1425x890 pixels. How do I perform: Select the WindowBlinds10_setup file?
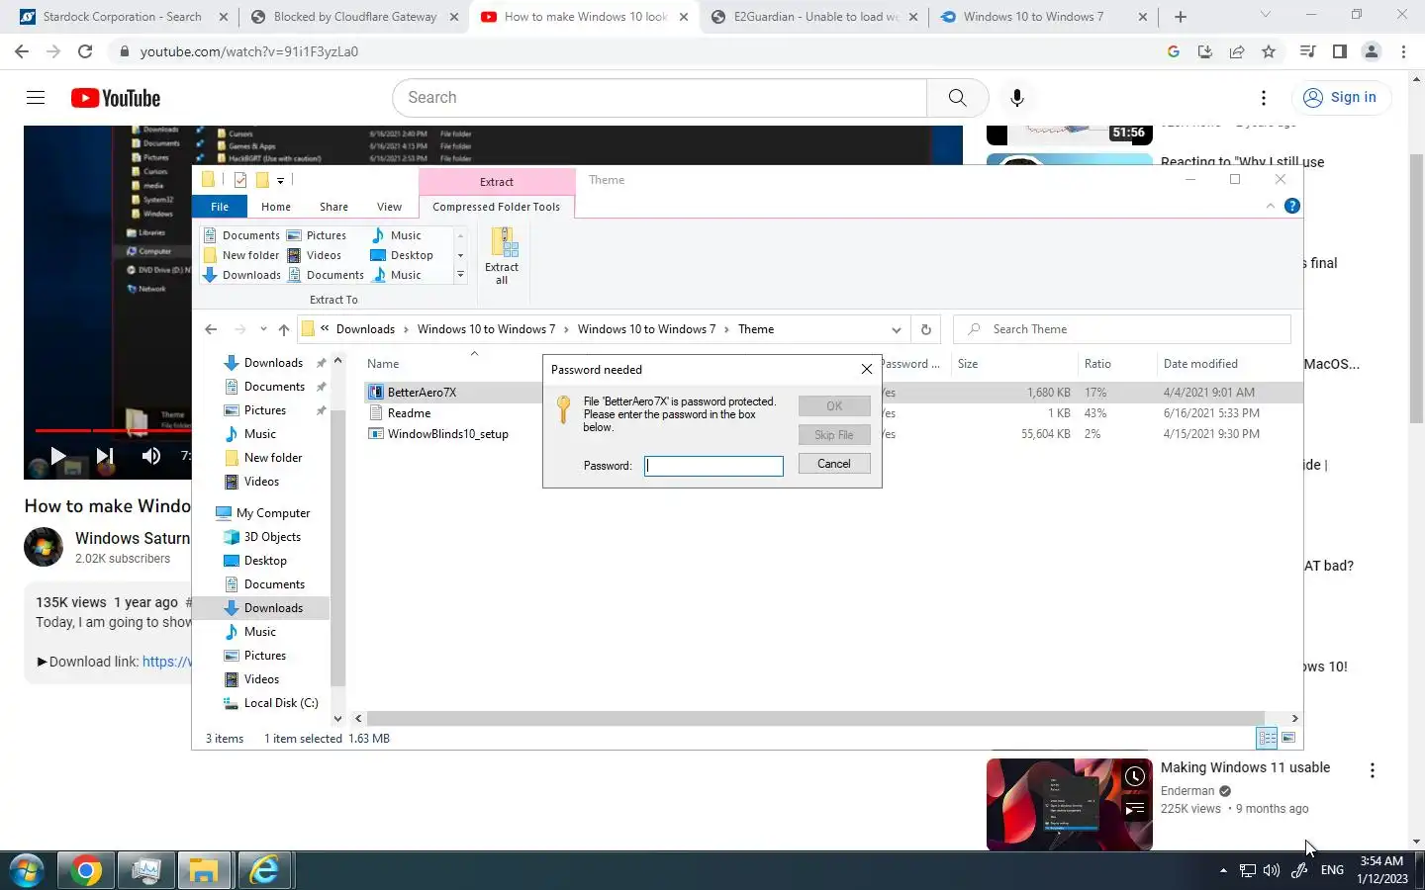pos(447,434)
